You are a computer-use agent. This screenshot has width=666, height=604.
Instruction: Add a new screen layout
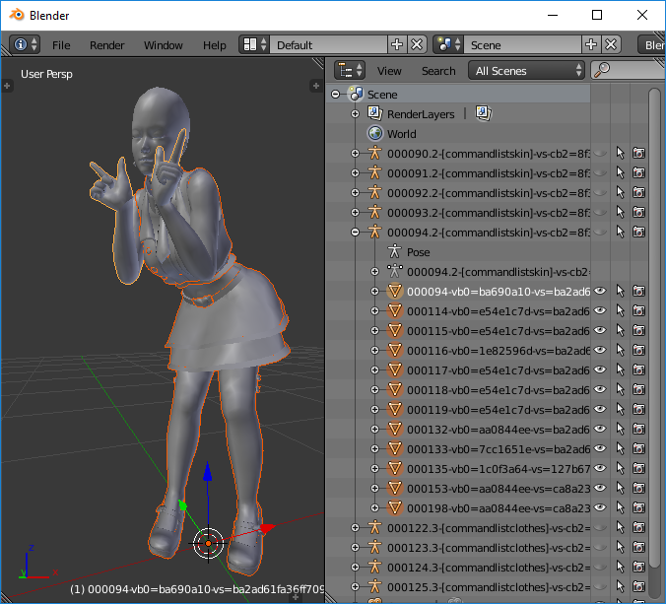397,44
